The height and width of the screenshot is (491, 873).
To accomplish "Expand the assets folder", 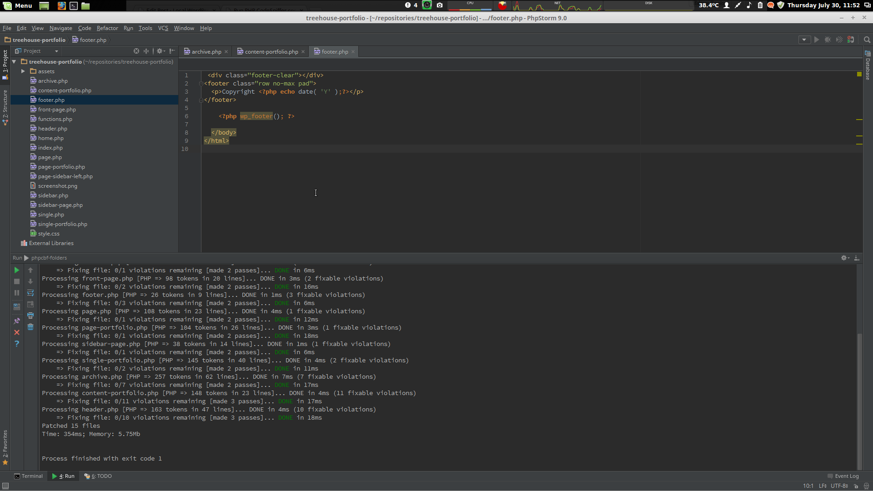I will 23,71.
